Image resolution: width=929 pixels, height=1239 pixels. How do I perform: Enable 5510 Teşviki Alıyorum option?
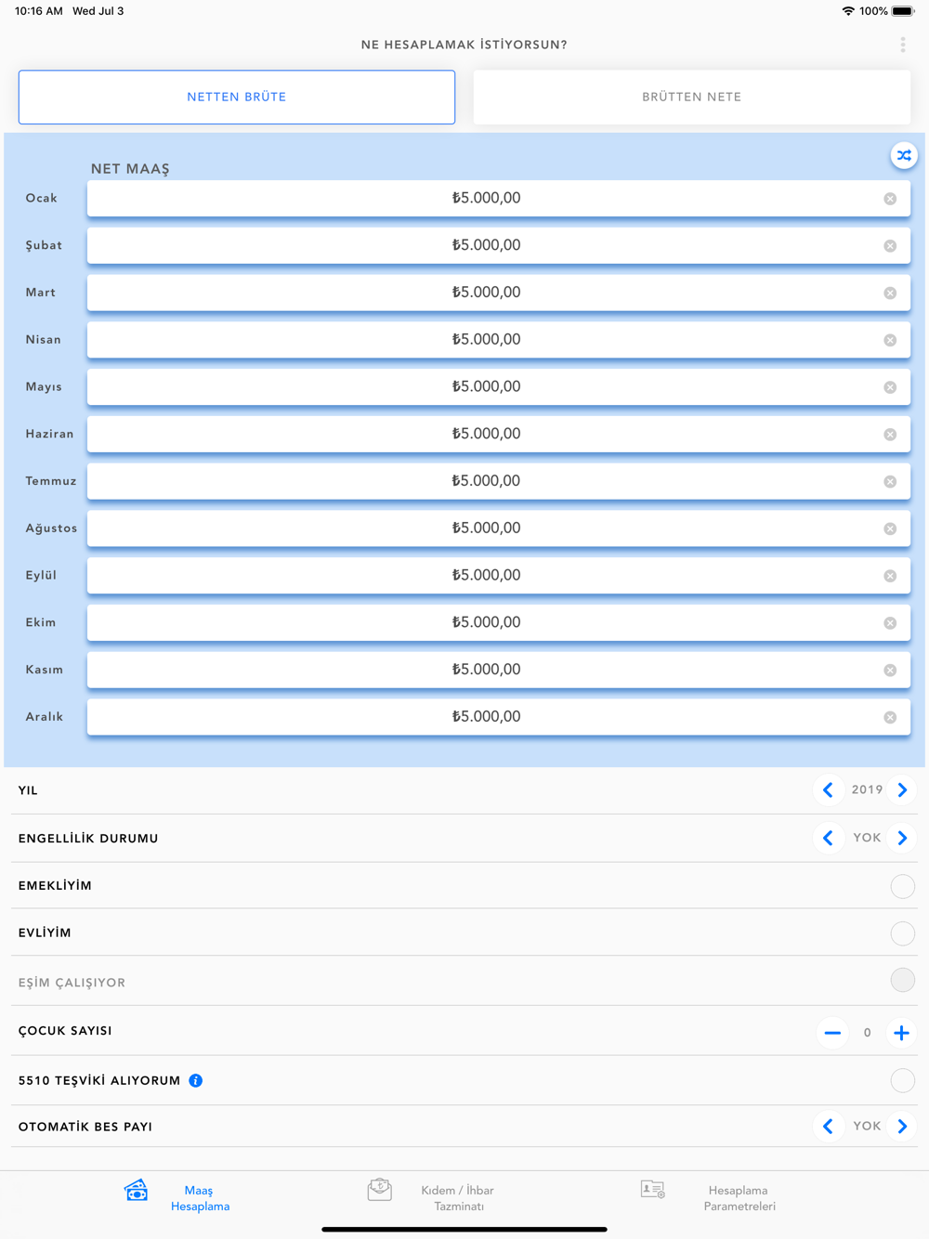click(902, 1080)
